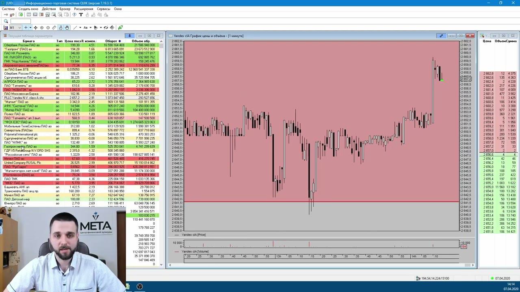Click the parameters table window title icon

5,36
